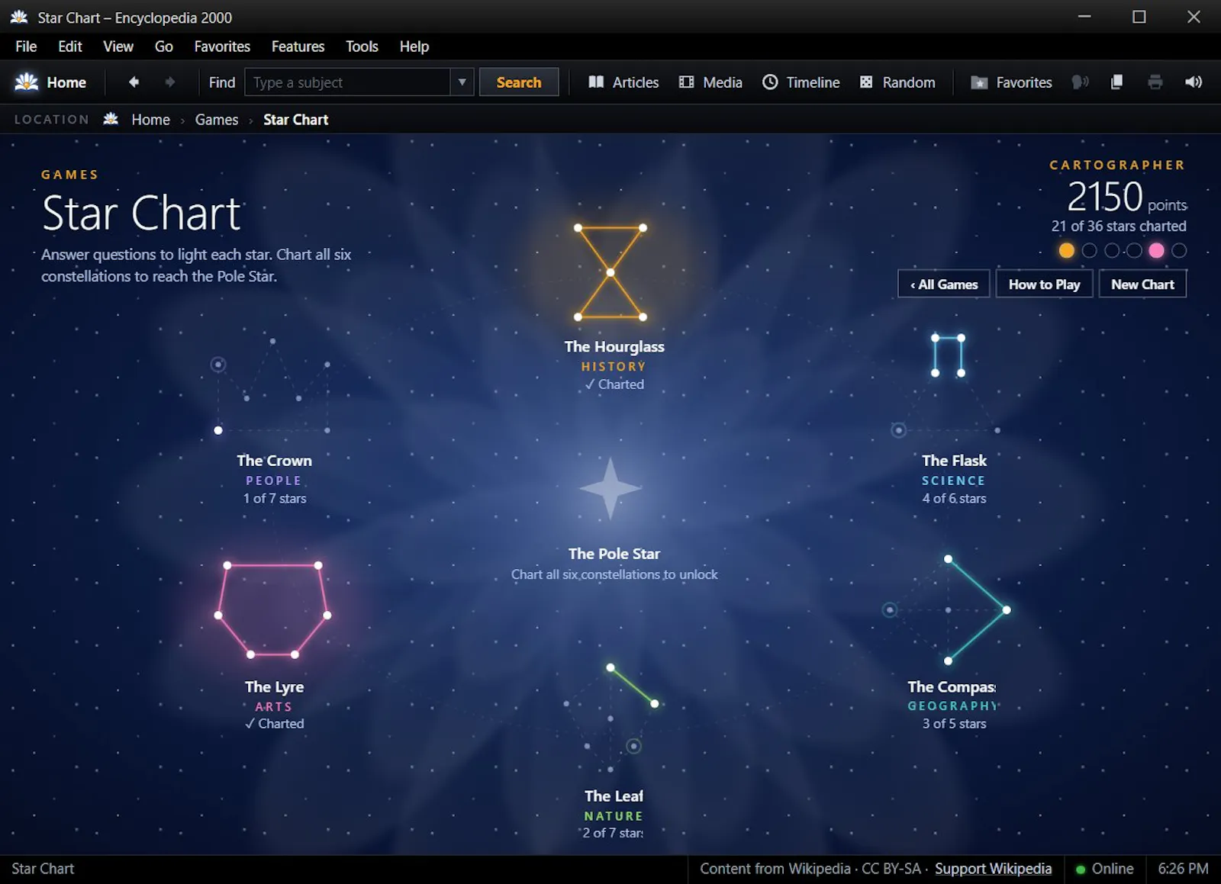Select The Leaf constellation figure
This screenshot has width=1221, height=884.
[610, 718]
